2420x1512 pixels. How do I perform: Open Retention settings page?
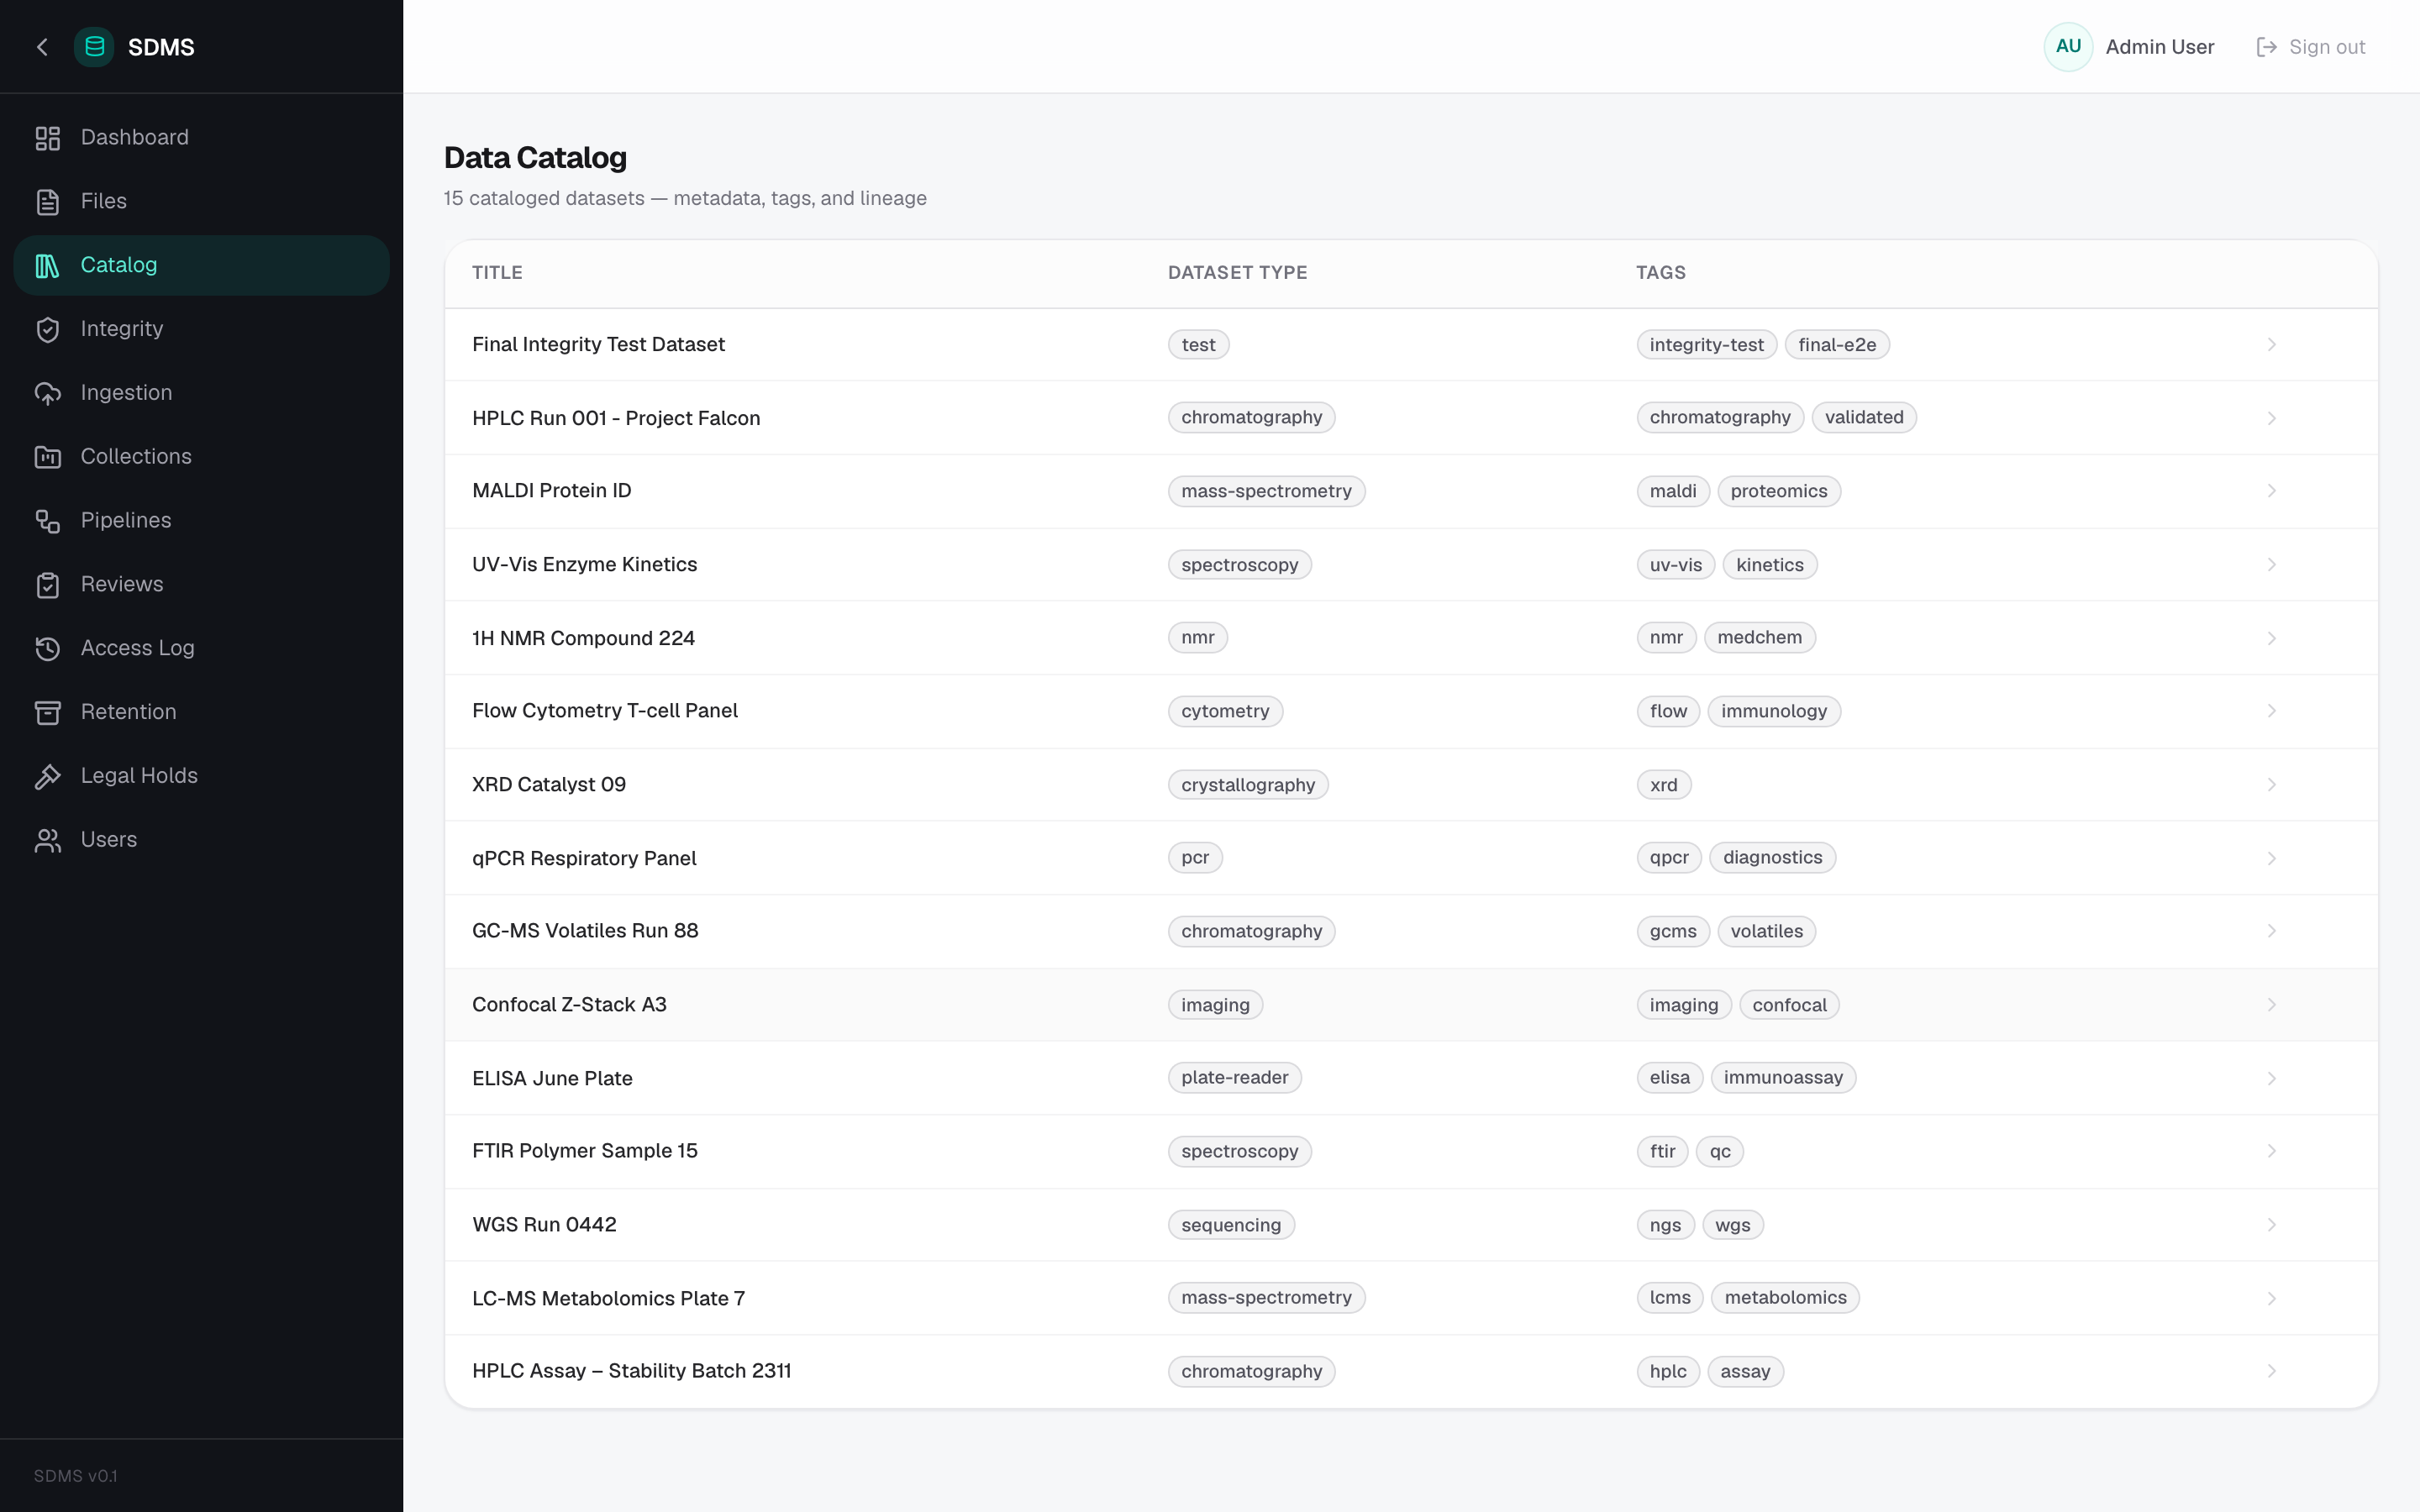coord(201,712)
